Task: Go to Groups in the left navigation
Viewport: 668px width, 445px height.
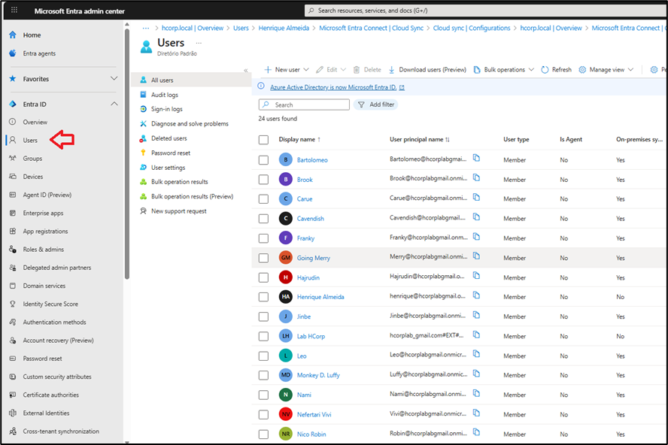Action: click(32, 159)
